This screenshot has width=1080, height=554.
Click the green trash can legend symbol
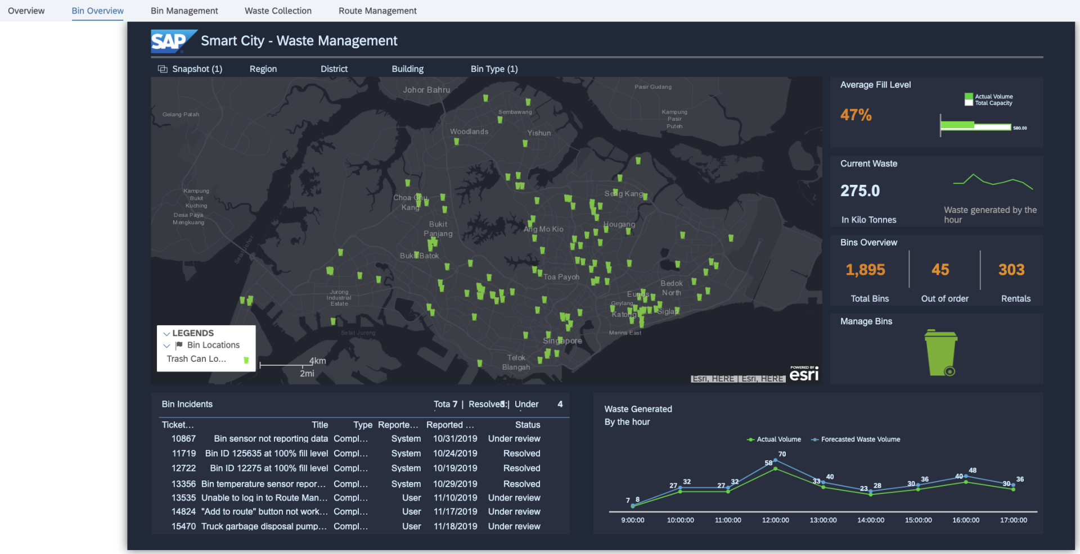click(x=246, y=360)
